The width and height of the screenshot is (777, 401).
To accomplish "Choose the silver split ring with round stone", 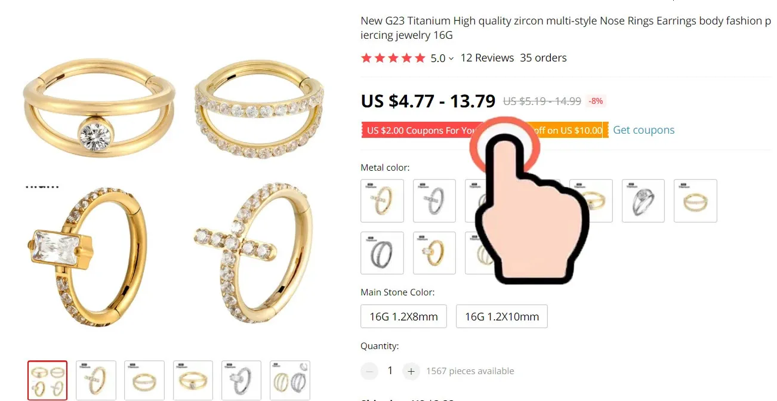I will (643, 201).
